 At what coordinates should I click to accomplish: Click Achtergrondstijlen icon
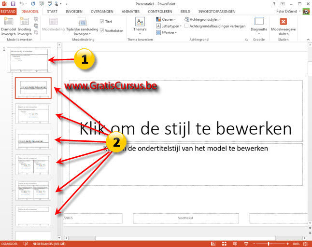click(186, 19)
